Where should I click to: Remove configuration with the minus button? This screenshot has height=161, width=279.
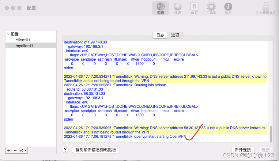click(15, 150)
